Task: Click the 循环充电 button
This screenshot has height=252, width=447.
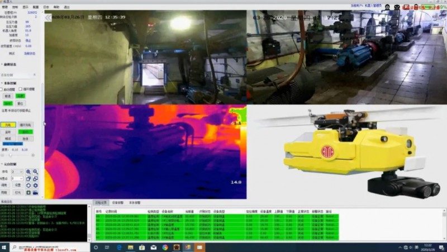Action: tap(26, 125)
